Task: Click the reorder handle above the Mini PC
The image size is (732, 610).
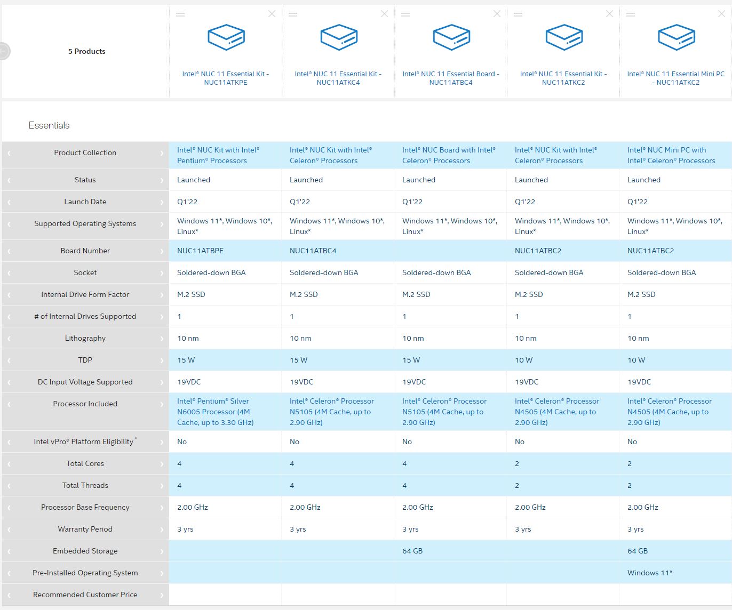Action: pyautogui.click(x=631, y=14)
